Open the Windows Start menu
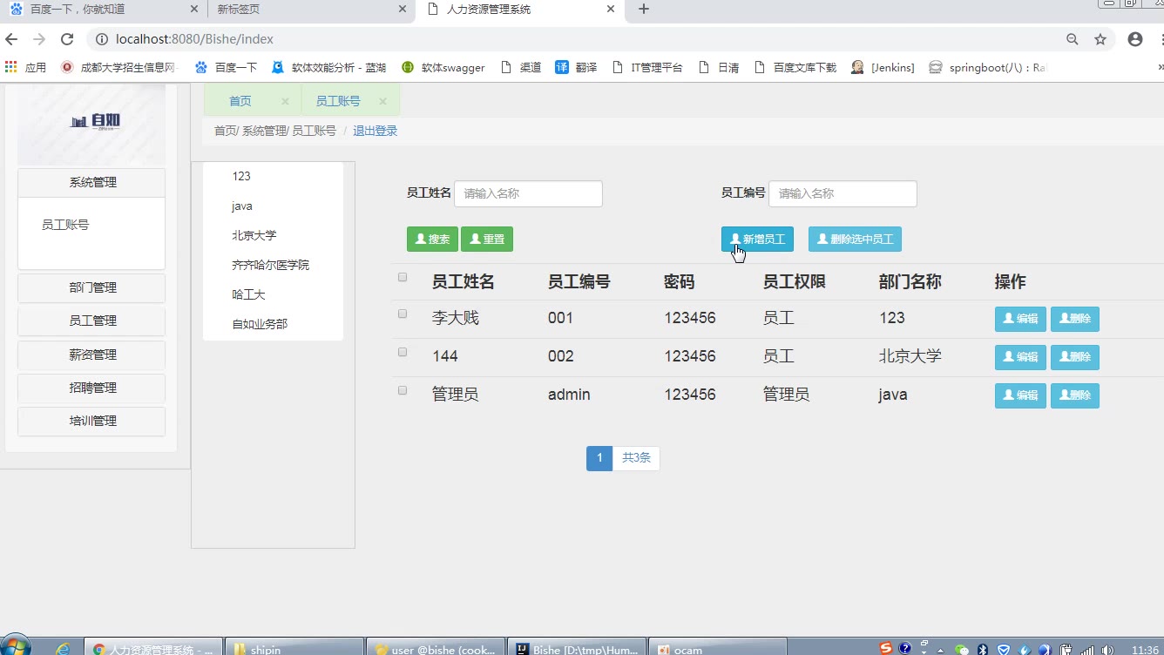The image size is (1164, 655). 16,646
